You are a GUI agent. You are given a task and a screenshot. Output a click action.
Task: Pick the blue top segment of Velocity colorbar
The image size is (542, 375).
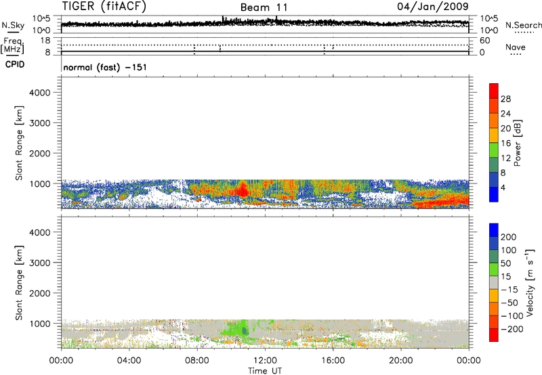click(x=494, y=230)
